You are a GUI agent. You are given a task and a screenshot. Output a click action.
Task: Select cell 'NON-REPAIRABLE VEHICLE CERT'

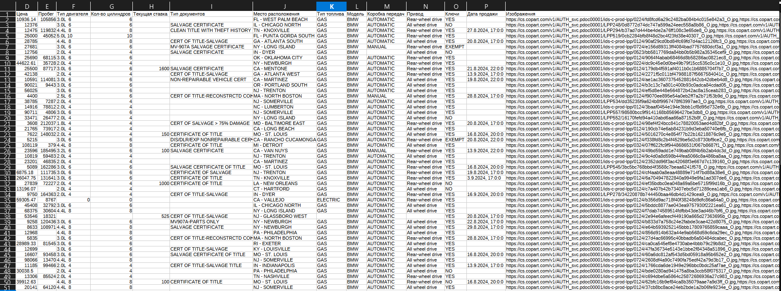pyautogui.click(x=211, y=79)
